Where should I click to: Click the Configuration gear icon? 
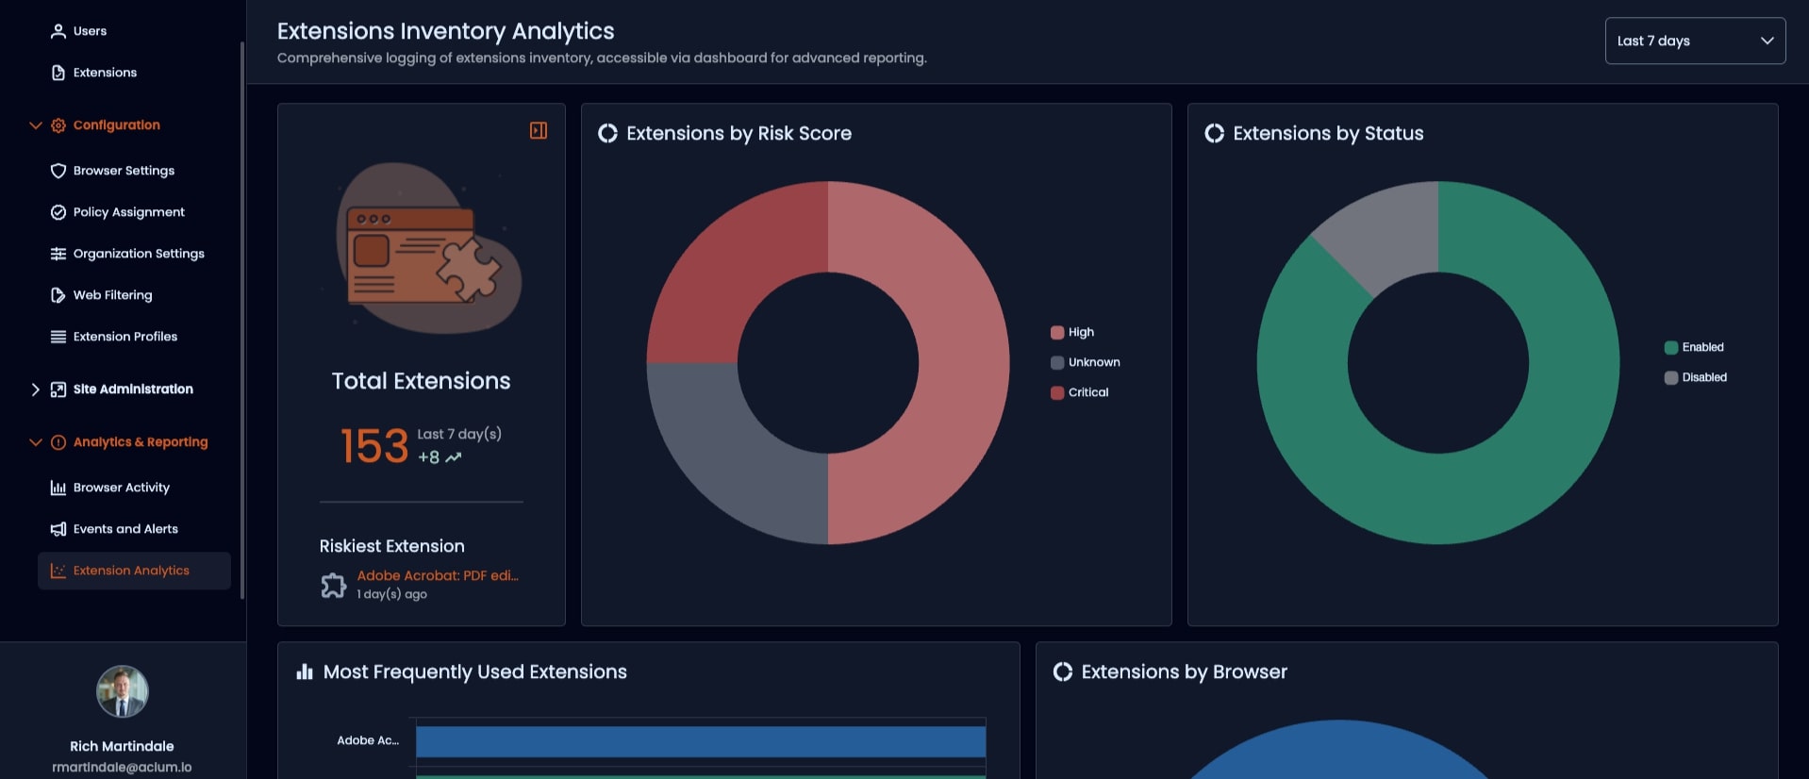[x=58, y=125]
